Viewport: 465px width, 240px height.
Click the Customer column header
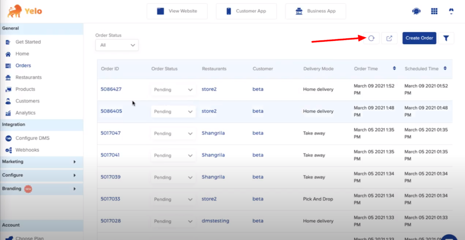263,69
